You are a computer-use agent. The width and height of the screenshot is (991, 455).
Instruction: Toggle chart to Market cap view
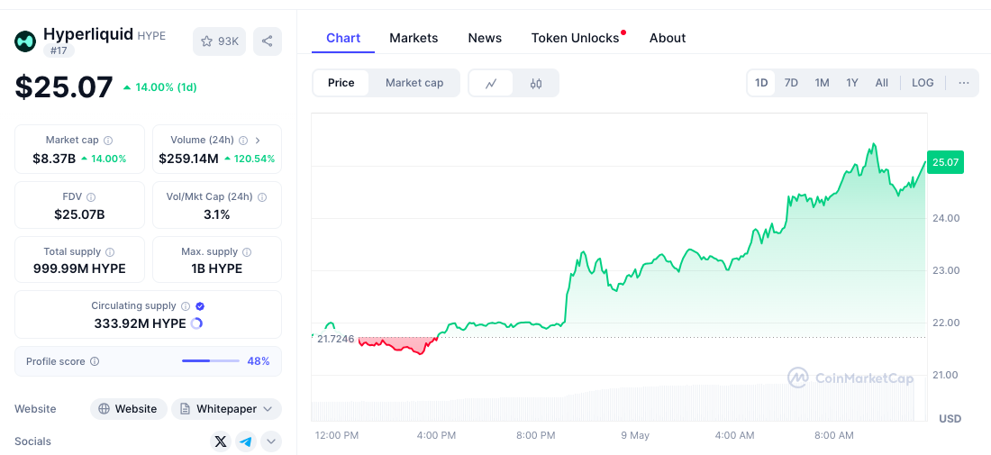pyautogui.click(x=414, y=83)
